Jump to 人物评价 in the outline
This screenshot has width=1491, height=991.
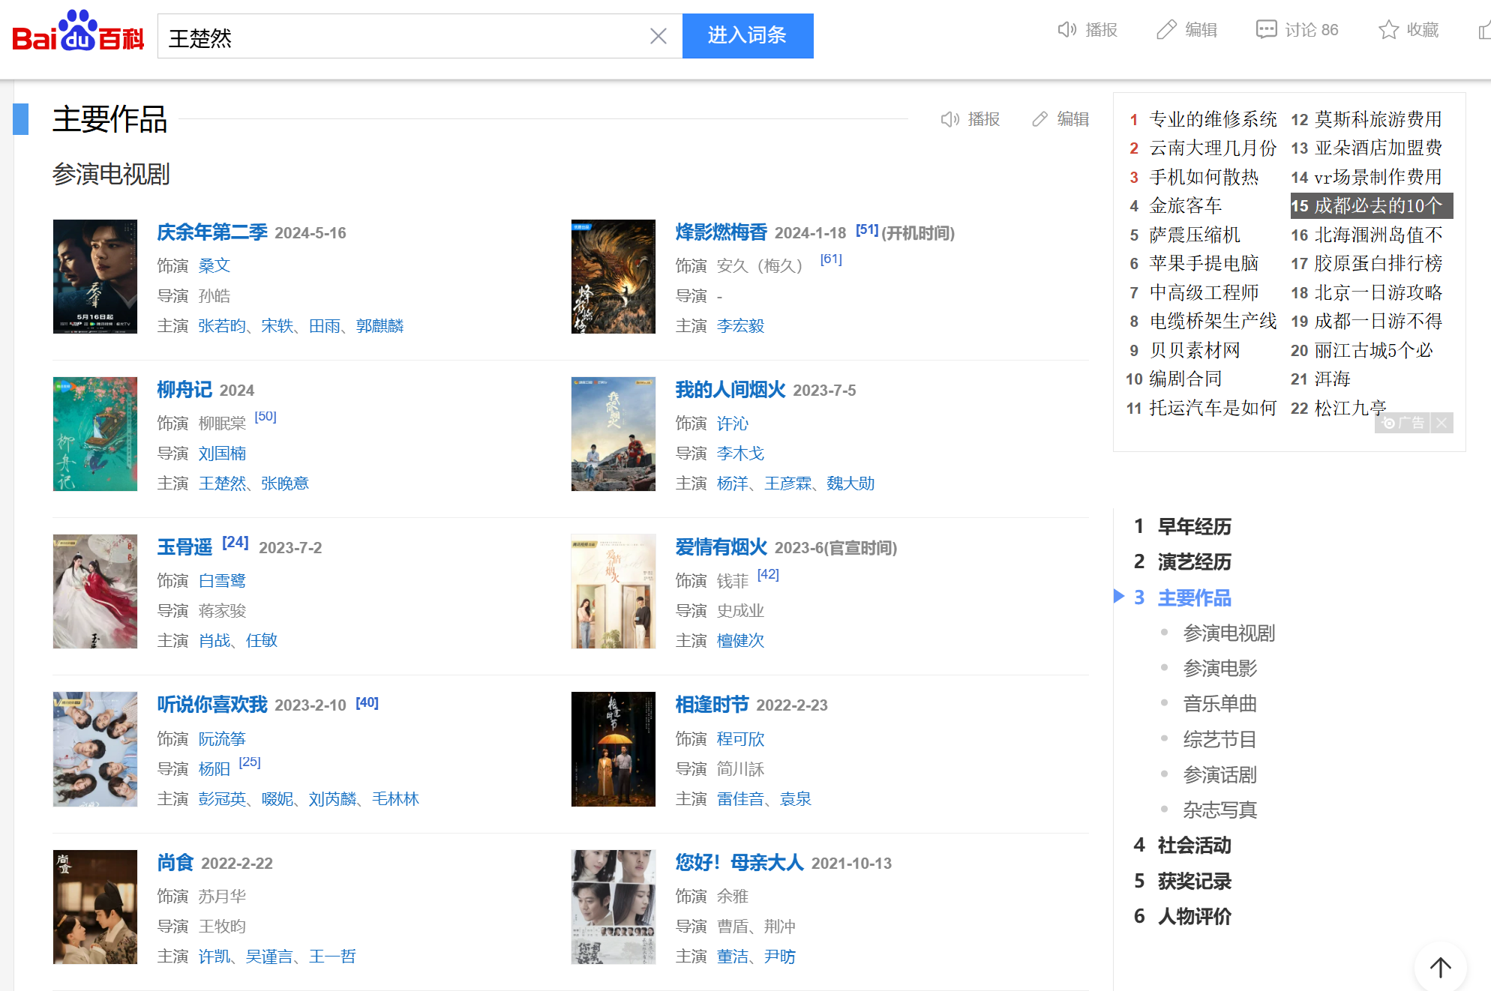(x=1195, y=917)
